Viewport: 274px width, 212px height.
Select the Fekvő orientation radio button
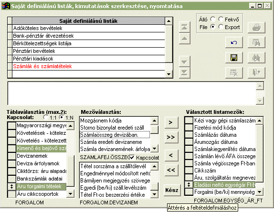(x=221, y=19)
